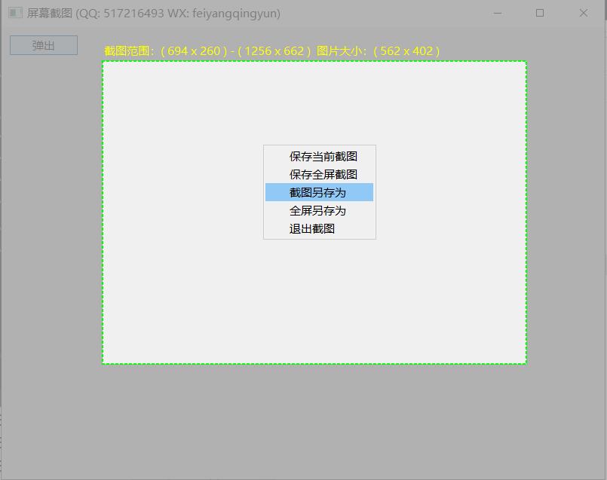Click the yellow 图片大小 size readout
This screenshot has width=607, height=480.
(x=342, y=51)
